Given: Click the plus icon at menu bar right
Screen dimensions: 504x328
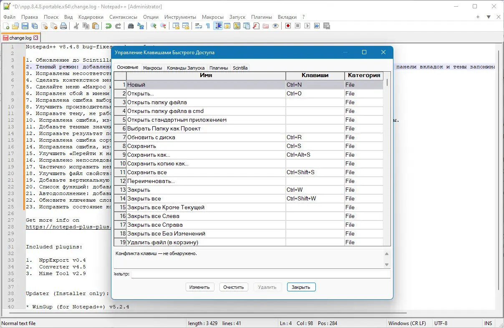Looking at the screenshot, I should click(478, 17).
